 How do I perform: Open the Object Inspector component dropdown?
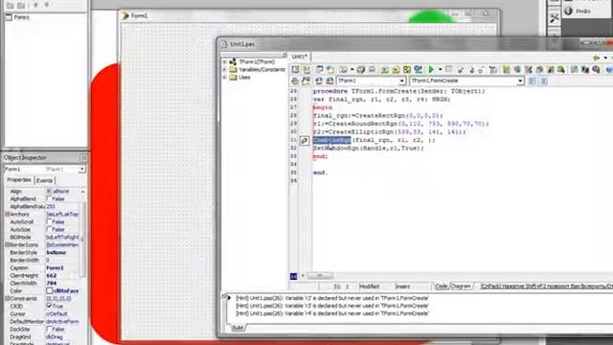click(x=81, y=169)
